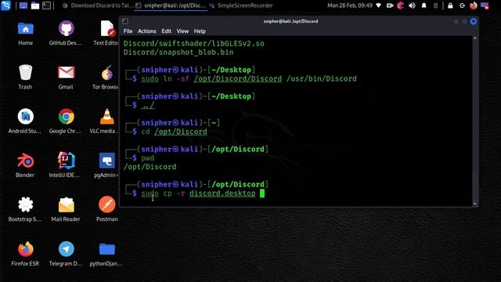Click the scrollbar up arrow in terminal

[x=475, y=38]
